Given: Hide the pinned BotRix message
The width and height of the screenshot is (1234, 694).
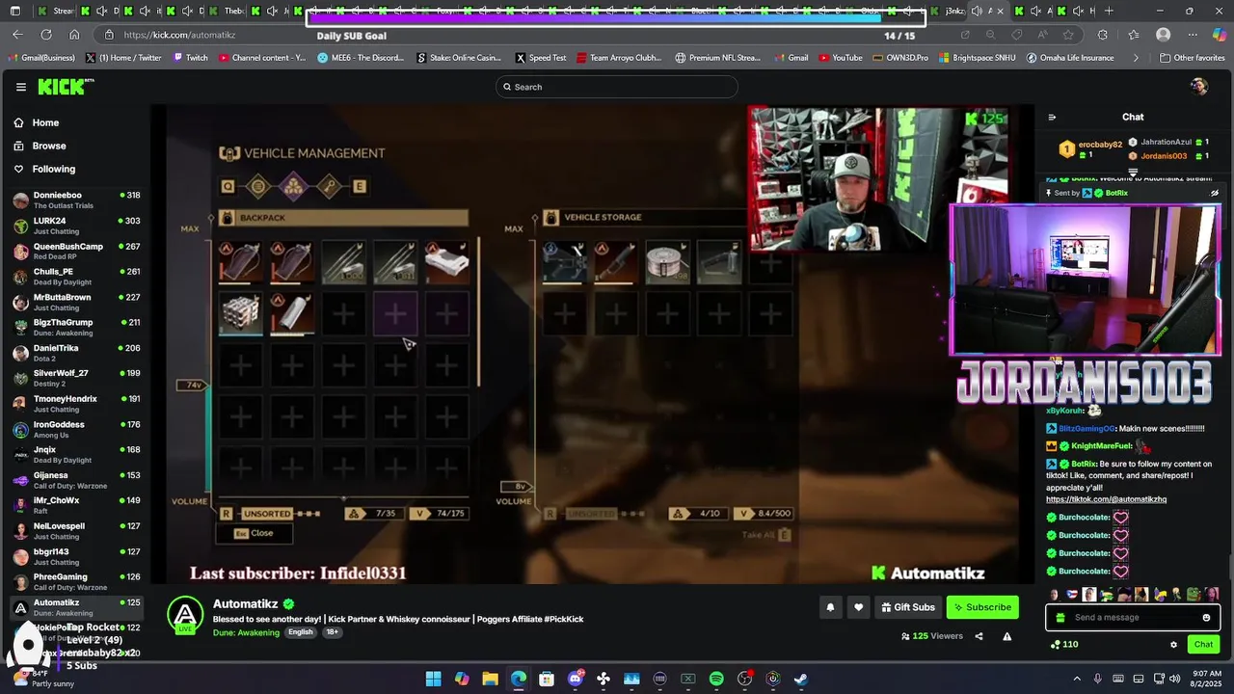Looking at the screenshot, I should pos(1214,193).
